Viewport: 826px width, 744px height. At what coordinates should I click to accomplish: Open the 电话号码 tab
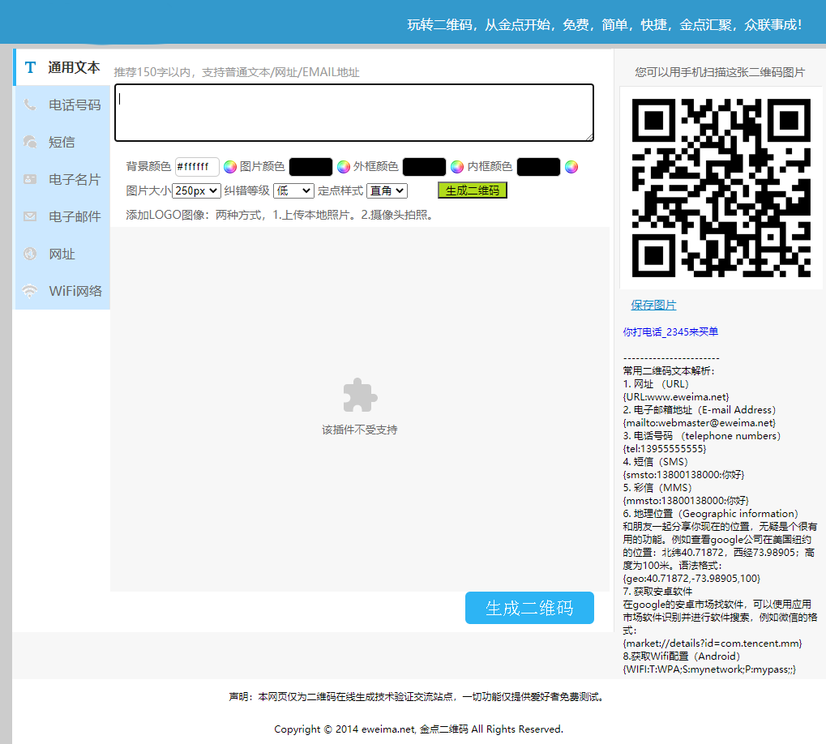click(62, 105)
